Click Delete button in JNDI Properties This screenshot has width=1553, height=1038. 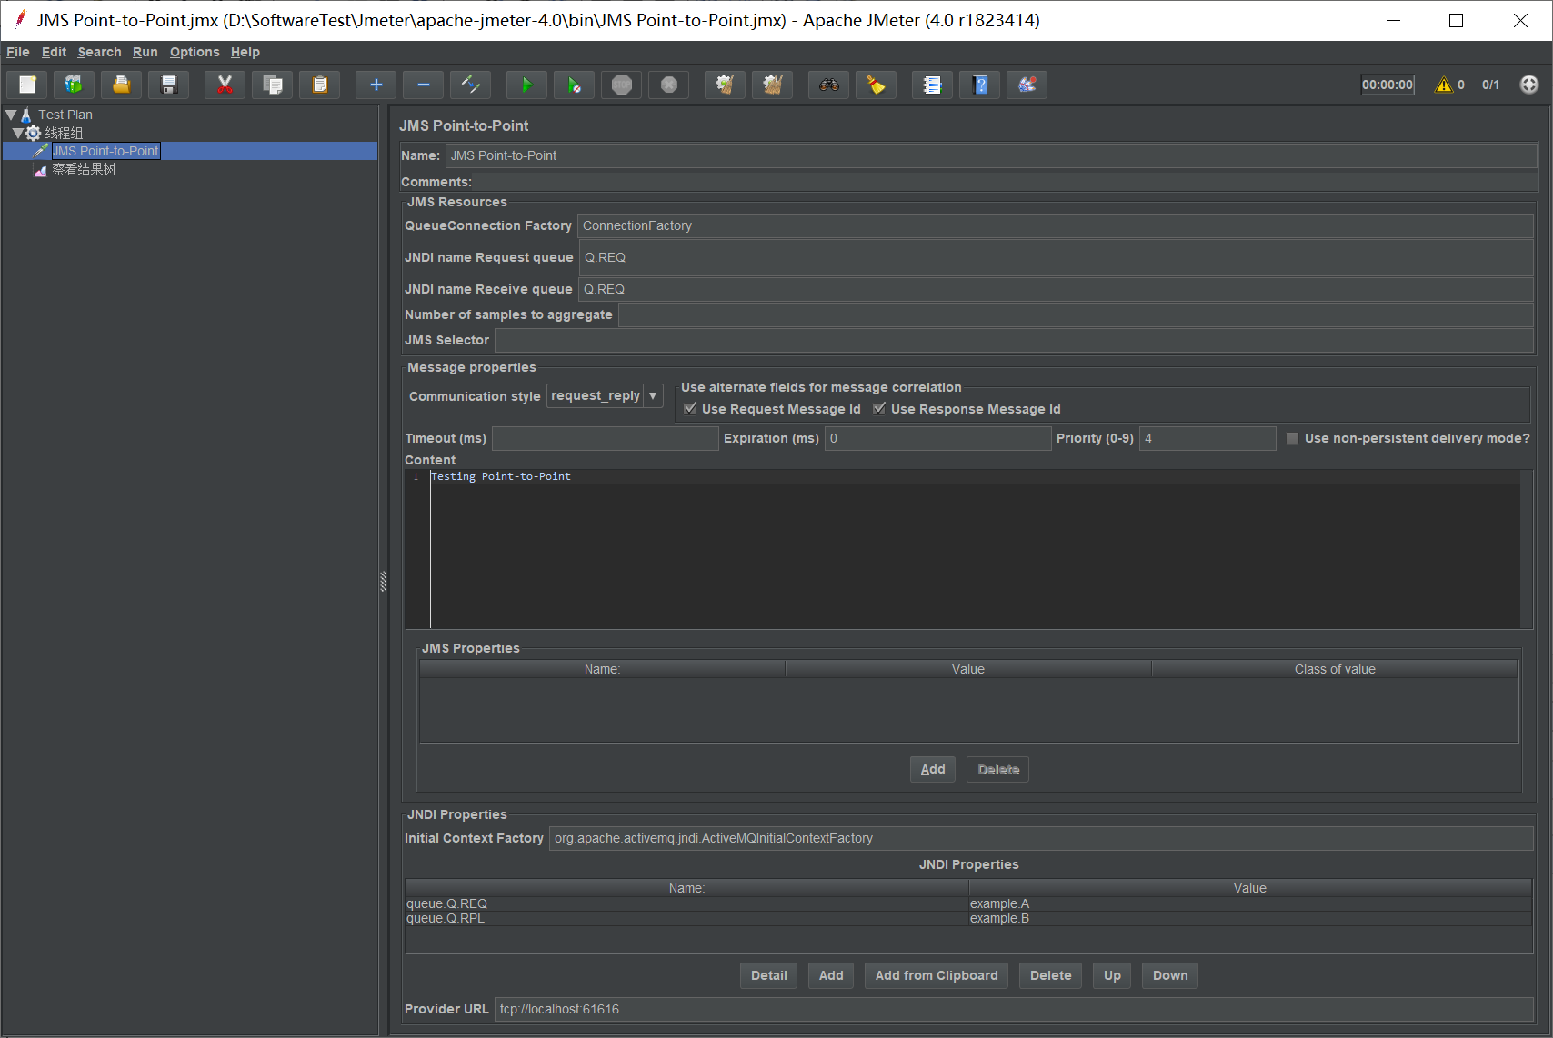point(1051,975)
